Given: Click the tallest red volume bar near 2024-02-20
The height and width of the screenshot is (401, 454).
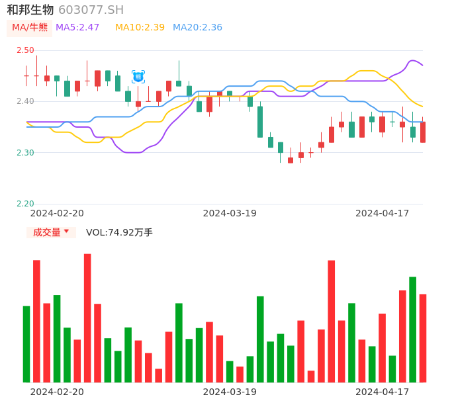Looking at the screenshot, I should coord(87,318).
